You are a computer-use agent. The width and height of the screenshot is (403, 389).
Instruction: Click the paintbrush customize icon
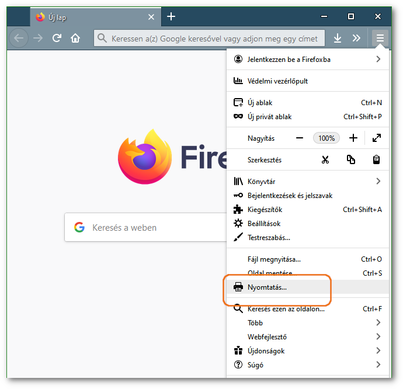238,237
